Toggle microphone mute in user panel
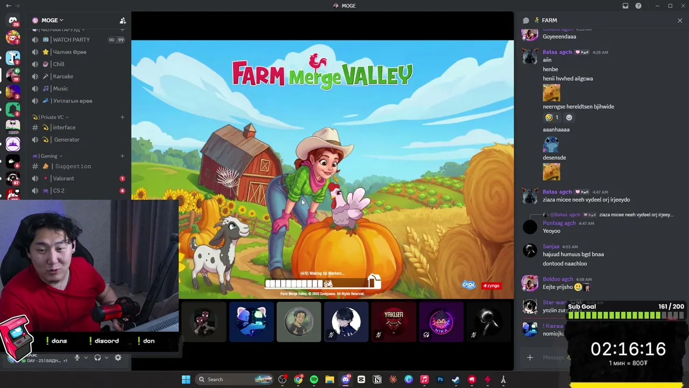Screen dimensions: 689x388 [x=77, y=358]
